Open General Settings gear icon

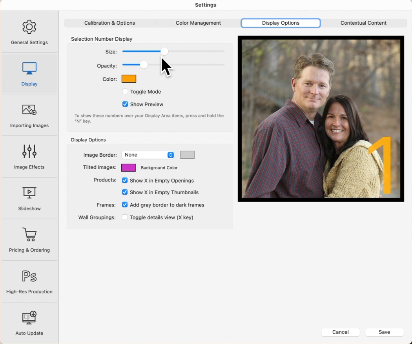pos(29,27)
